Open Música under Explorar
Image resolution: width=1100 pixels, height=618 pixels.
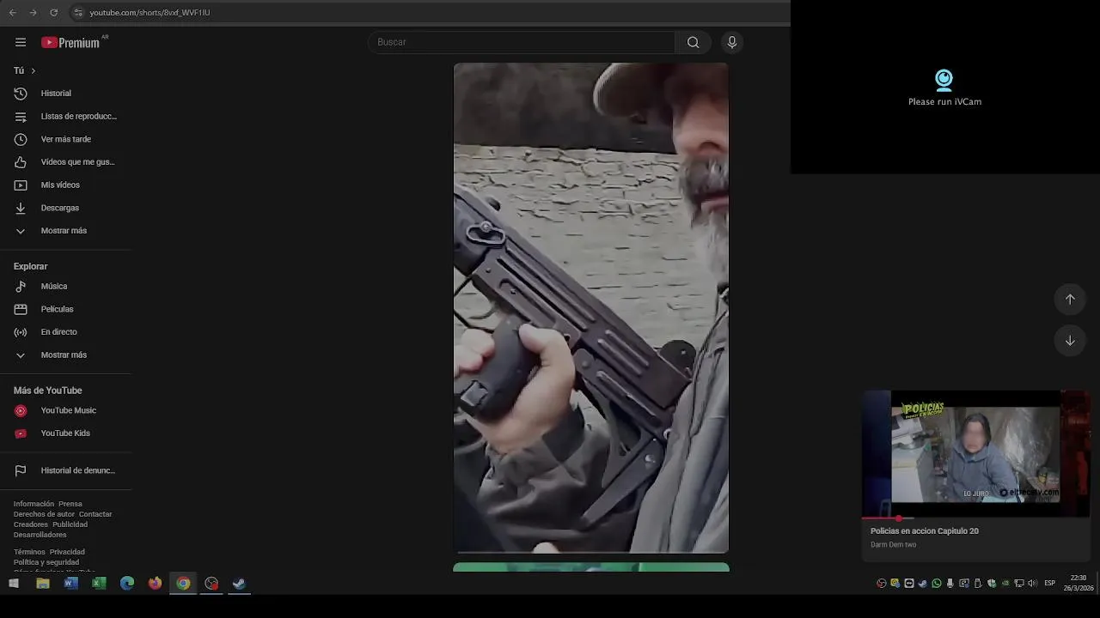65,286
